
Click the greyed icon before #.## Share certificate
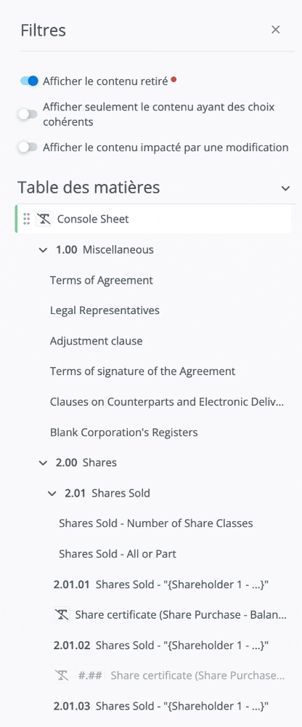[x=62, y=675]
